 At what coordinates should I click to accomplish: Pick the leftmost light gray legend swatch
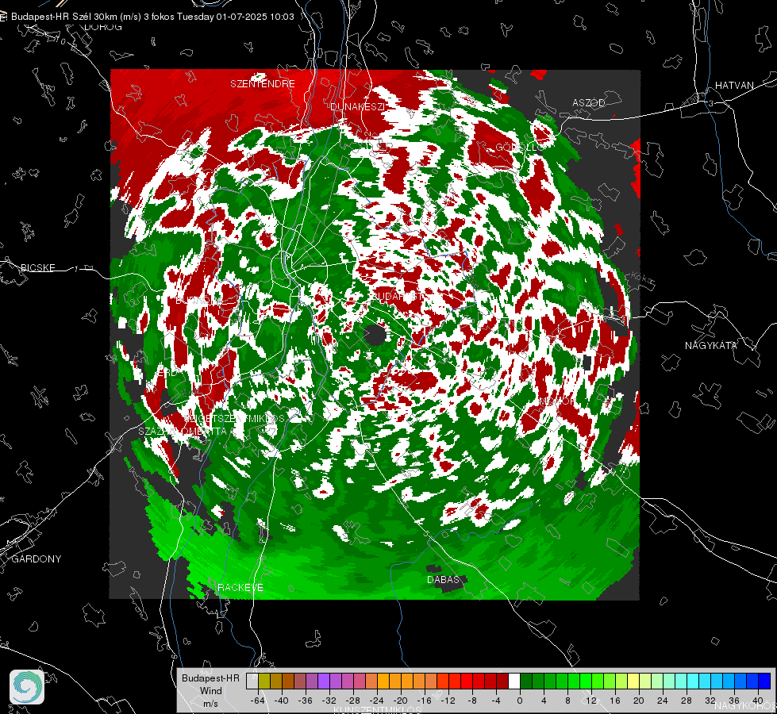coord(252,681)
